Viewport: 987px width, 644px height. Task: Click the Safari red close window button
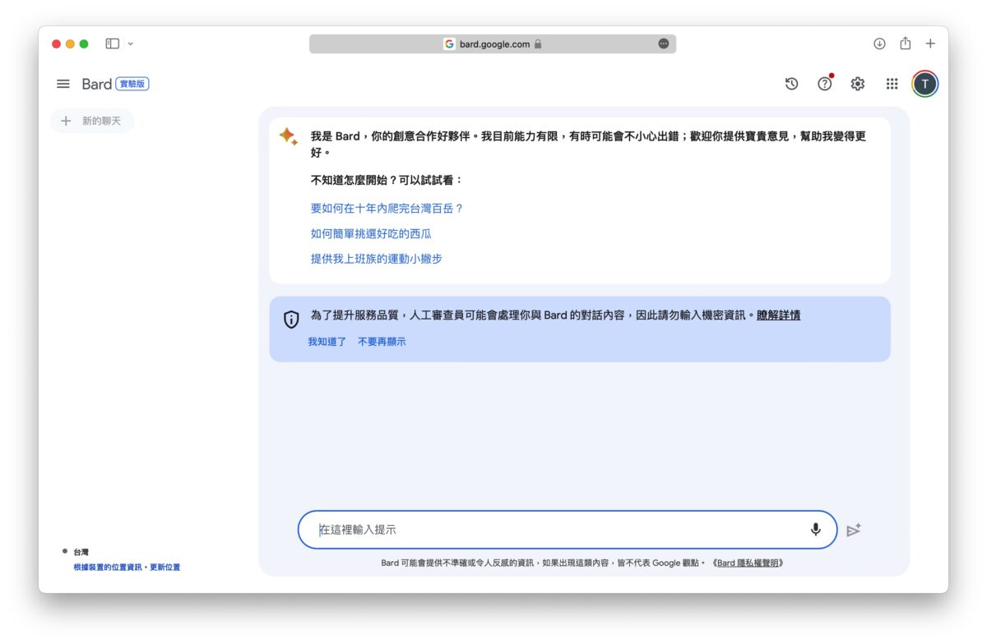pos(57,44)
